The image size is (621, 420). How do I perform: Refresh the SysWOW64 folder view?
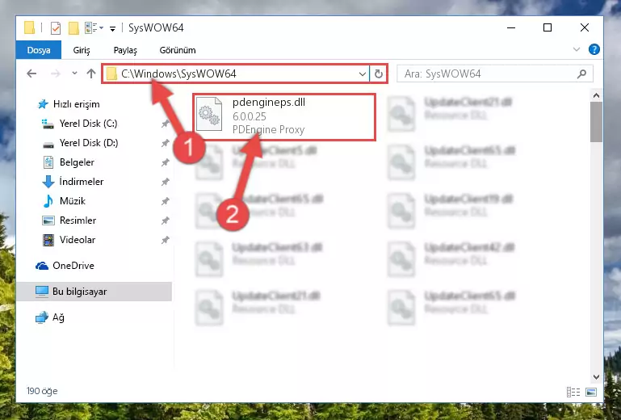point(379,73)
